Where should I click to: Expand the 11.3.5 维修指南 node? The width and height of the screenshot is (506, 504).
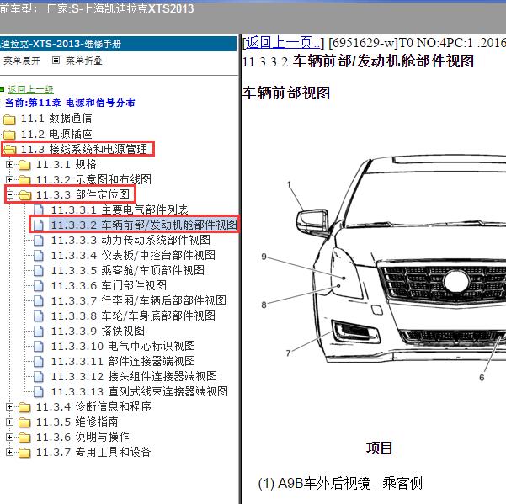pos(9,422)
